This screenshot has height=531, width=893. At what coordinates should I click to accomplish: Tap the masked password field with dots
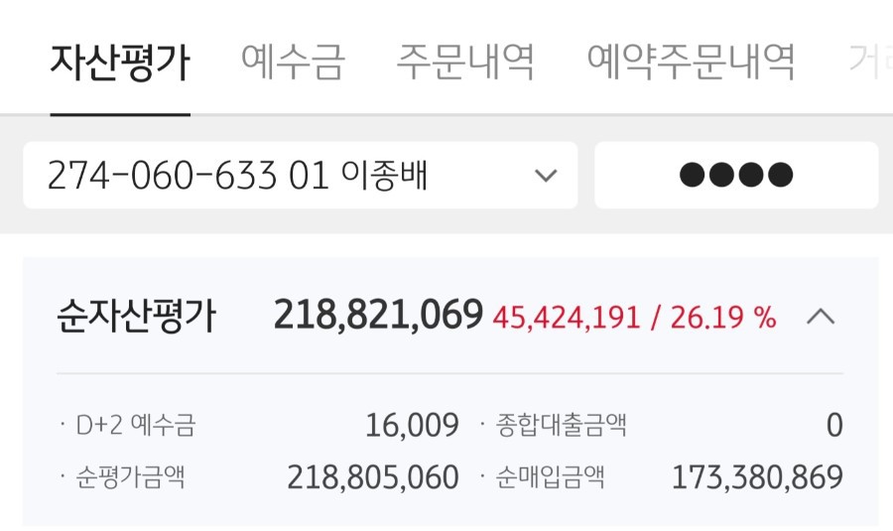pyautogui.click(x=736, y=175)
